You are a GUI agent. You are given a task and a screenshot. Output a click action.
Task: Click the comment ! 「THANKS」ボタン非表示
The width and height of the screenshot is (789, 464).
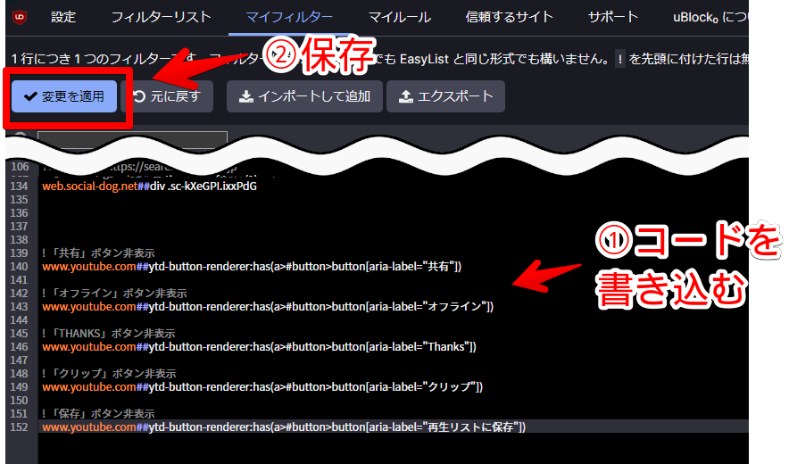click(109, 334)
